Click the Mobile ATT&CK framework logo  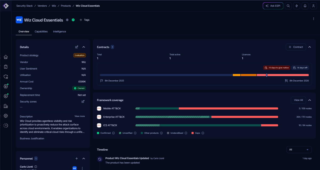click(x=99, y=108)
